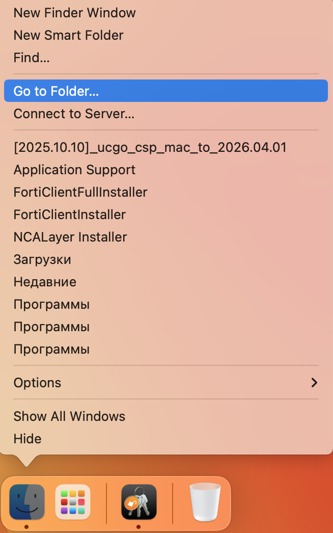Create a New Smart Folder
The width and height of the screenshot is (333, 533).
tap(68, 35)
